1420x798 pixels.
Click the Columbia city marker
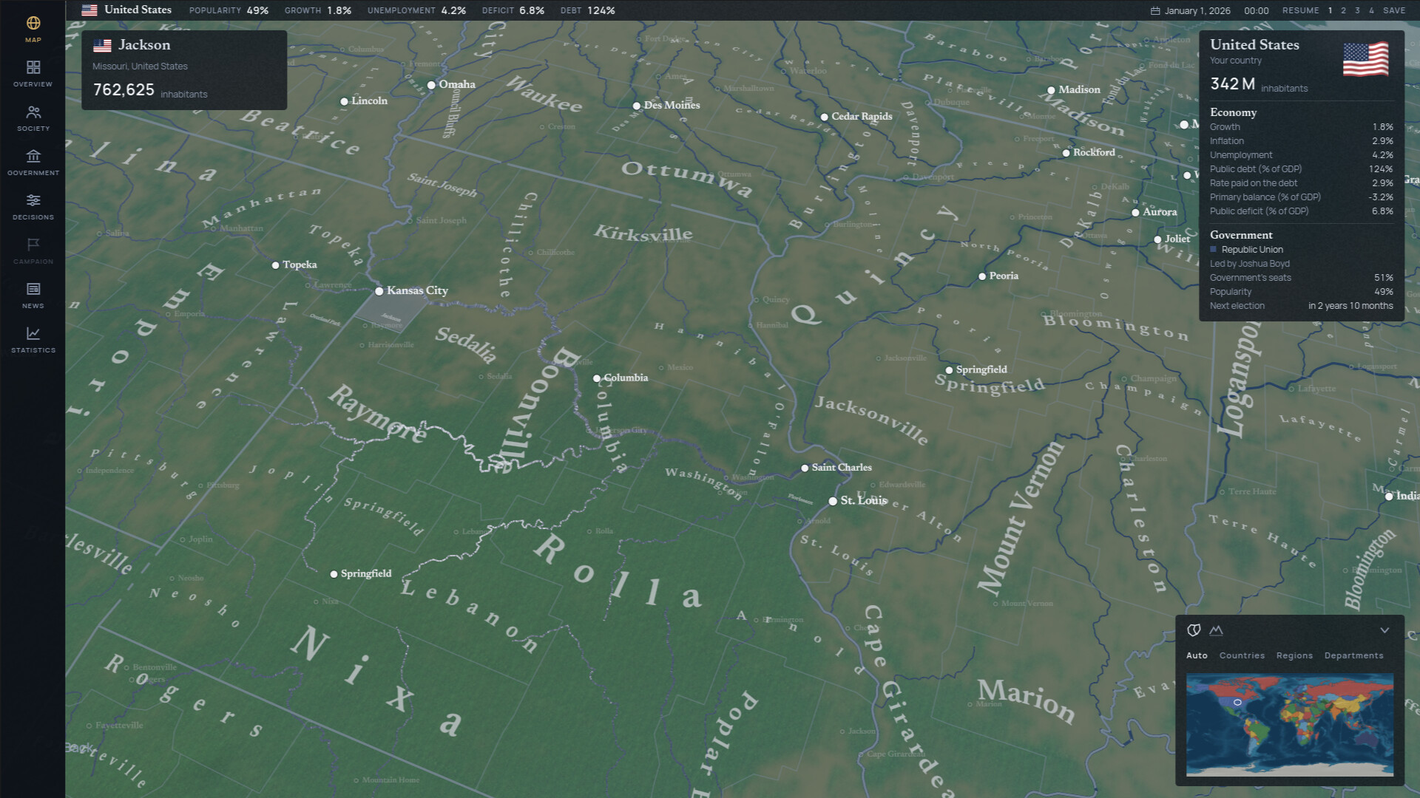[597, 378]
